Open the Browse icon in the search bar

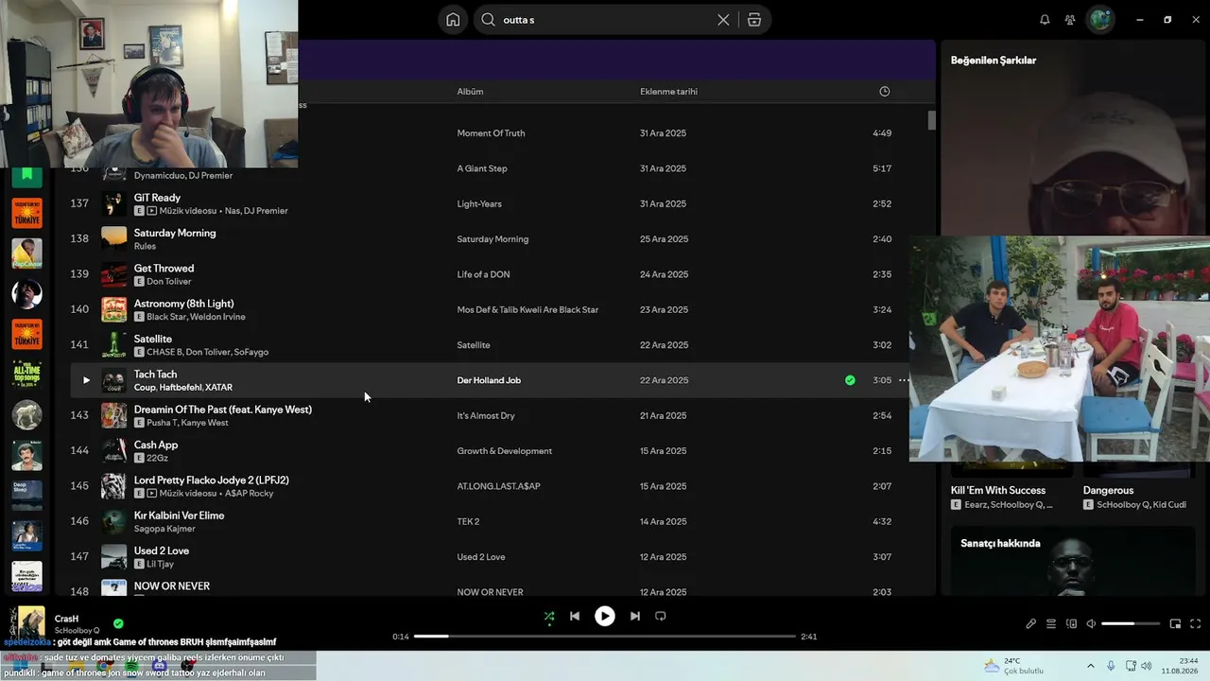[753, 20]
